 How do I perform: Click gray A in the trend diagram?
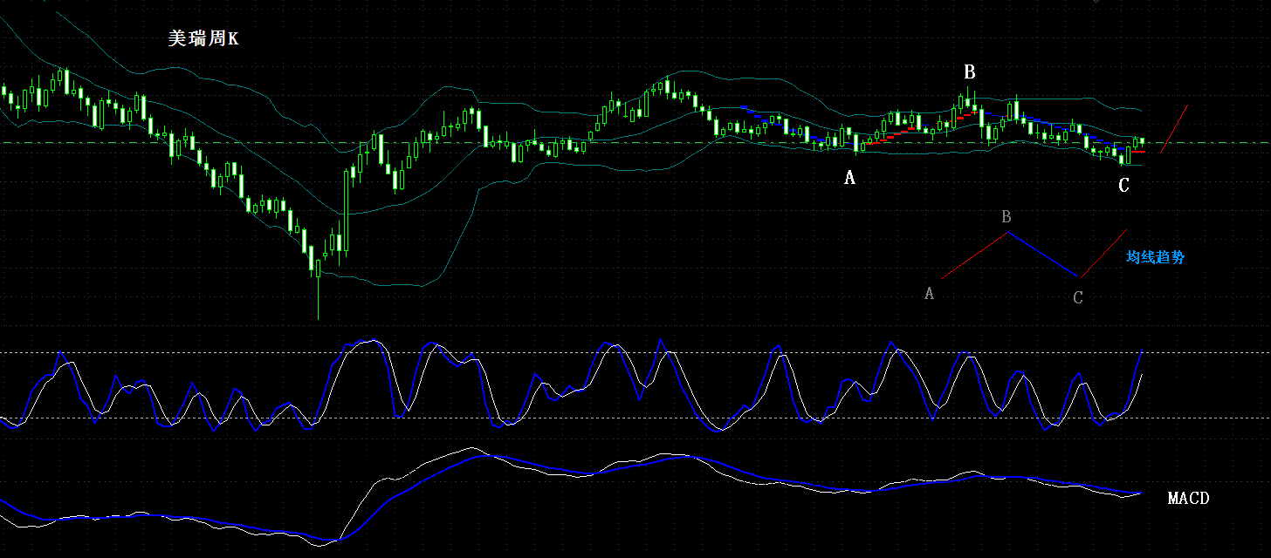point(929,294)
